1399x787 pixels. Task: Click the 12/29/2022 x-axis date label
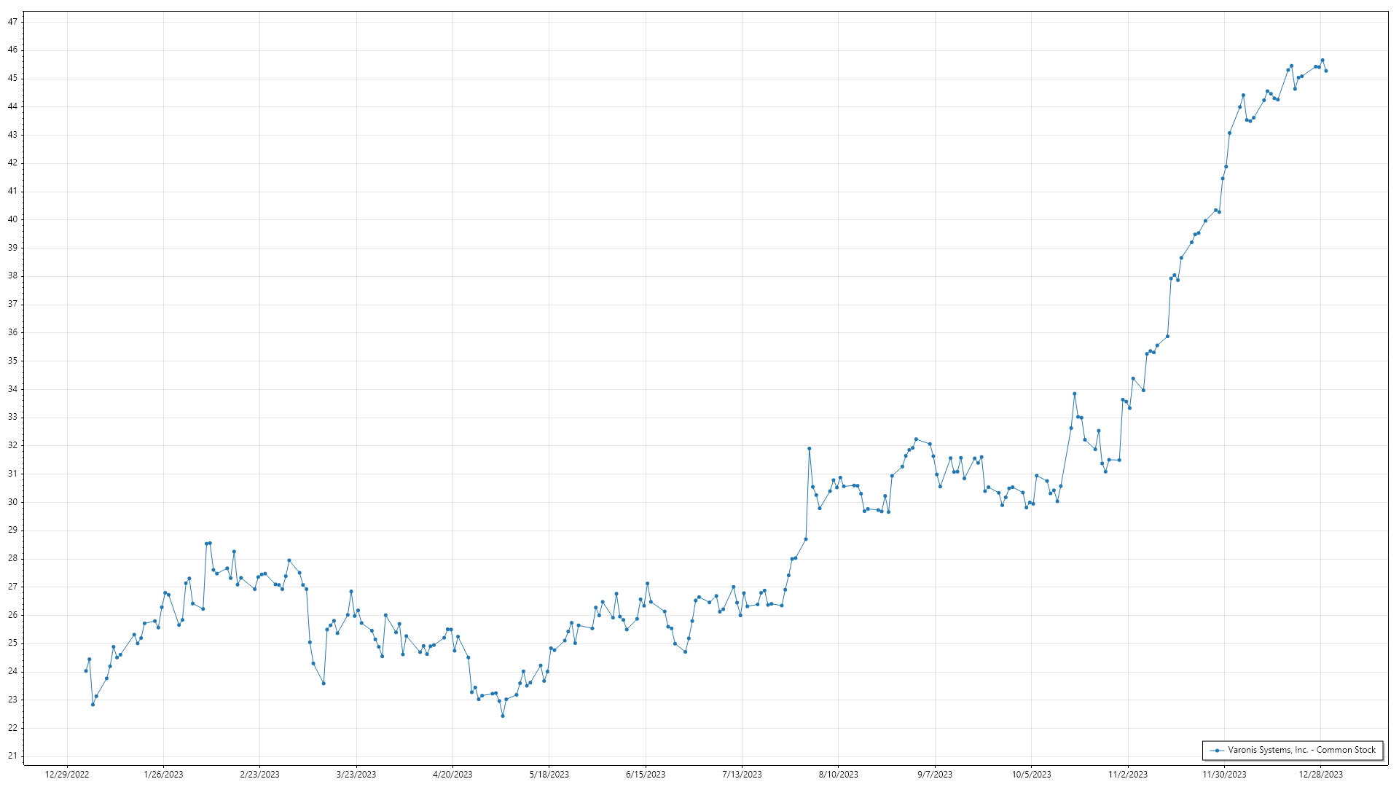tap(67, 775)
